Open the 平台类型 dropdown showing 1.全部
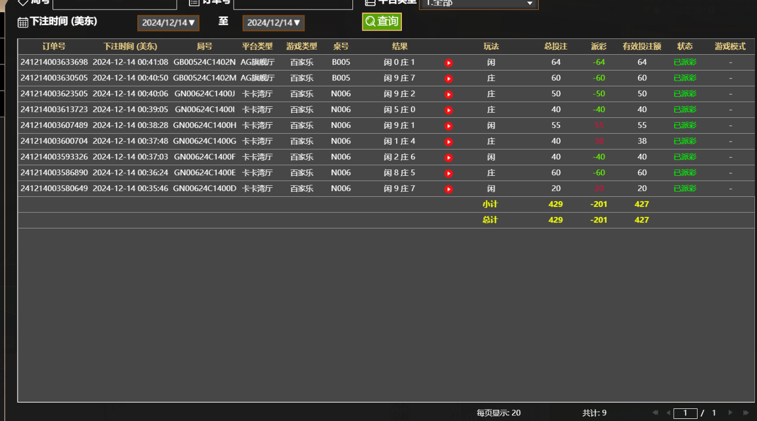Viewport: 757px width, 421px height. 478,3
